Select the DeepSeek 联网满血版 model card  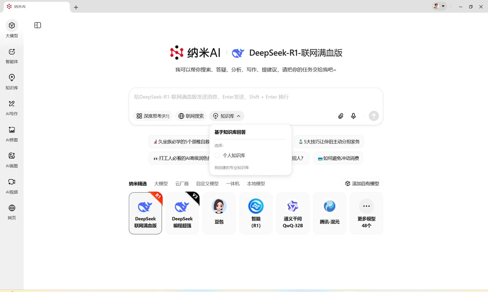click(145, 213)
